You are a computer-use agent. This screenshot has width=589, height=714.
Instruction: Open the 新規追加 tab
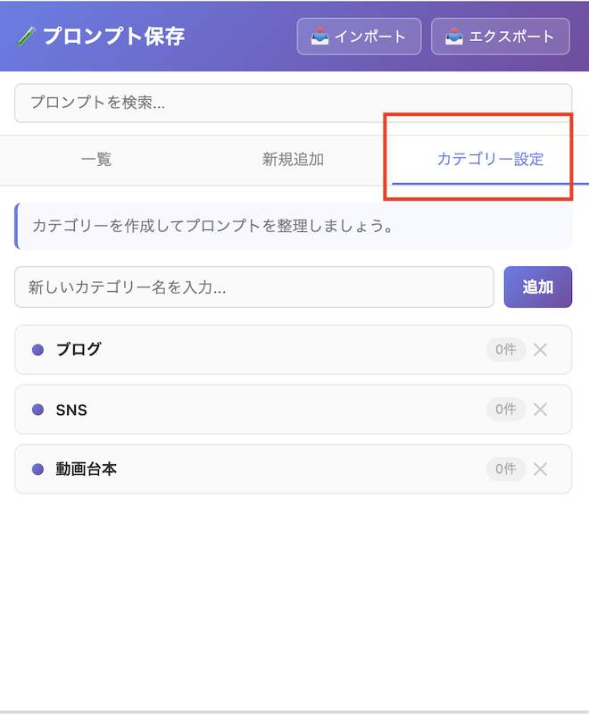[x=293, y=160]
